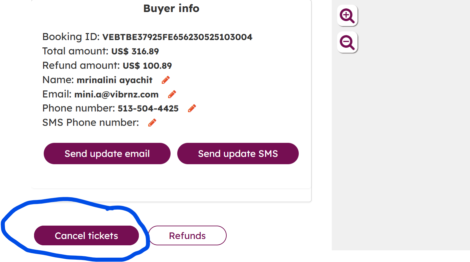Click the Booking ID value text
This screenshot has width=470, height=262.
coord(177,37)
